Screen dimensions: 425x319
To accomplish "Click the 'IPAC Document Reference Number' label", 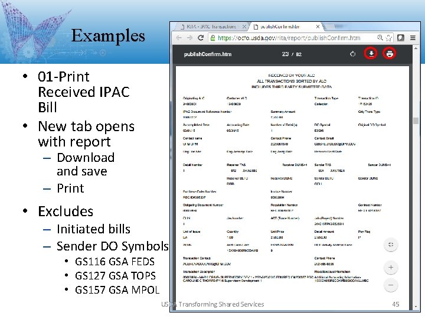I will pos(207,112).
